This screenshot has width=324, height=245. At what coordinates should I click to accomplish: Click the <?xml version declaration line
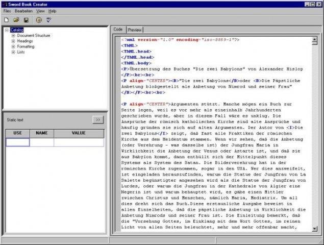180,40
